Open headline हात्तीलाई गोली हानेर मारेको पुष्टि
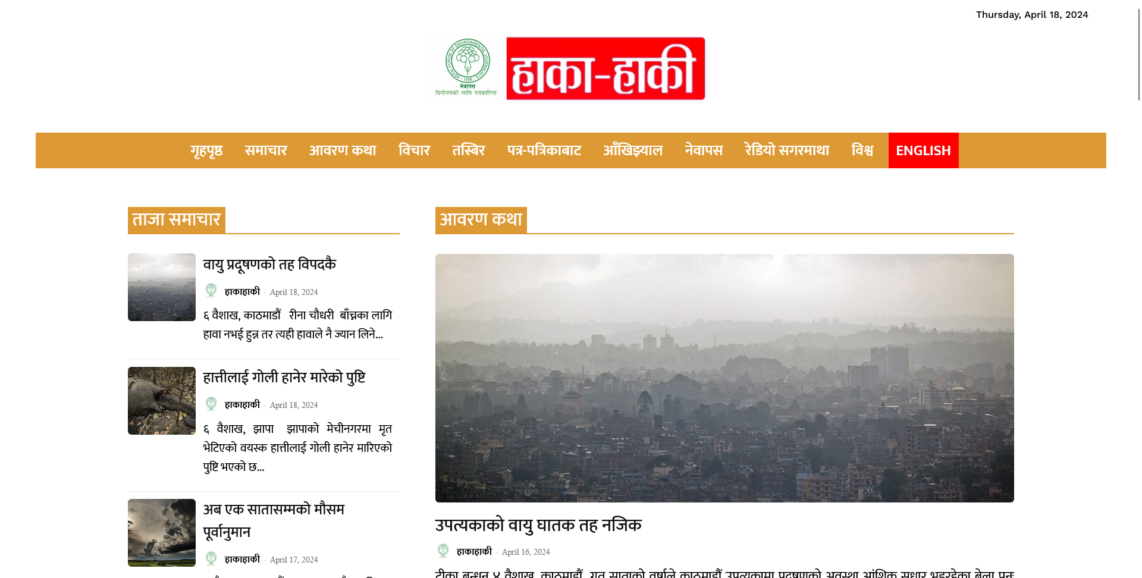Viewport: 1142px width, 578px height. (284, 377)
